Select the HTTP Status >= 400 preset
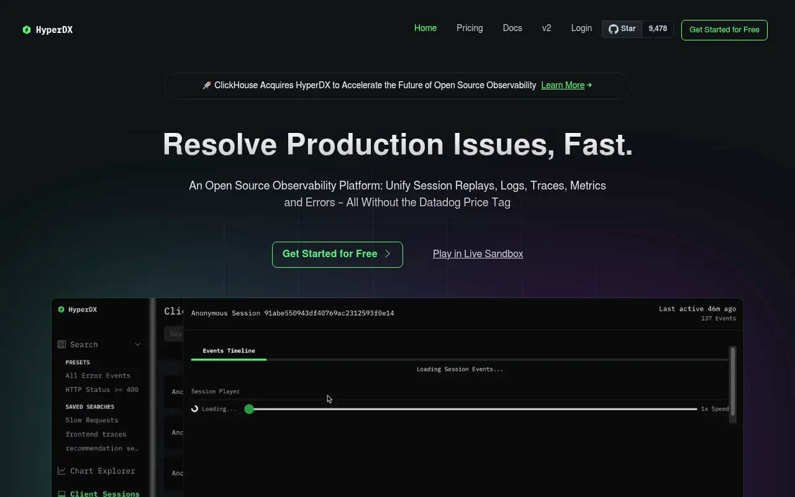 pos(102,390)
